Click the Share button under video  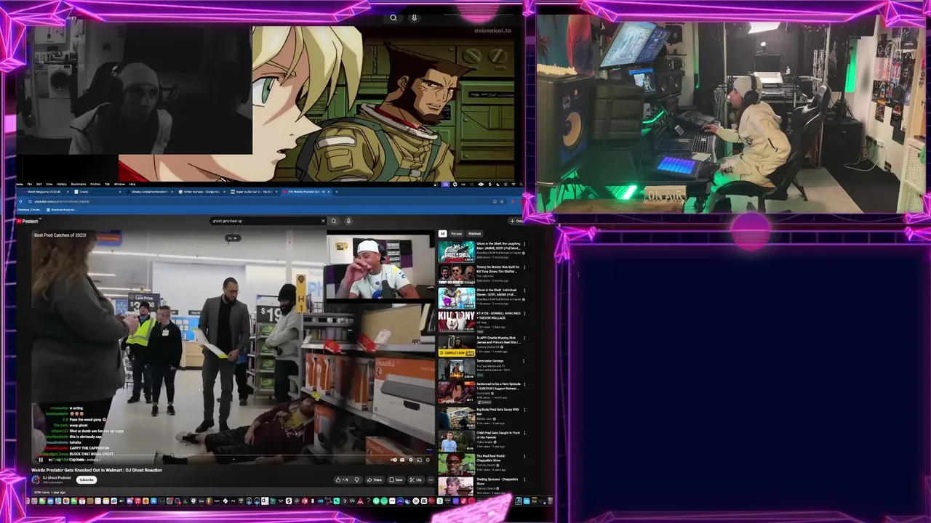(375, 479)
